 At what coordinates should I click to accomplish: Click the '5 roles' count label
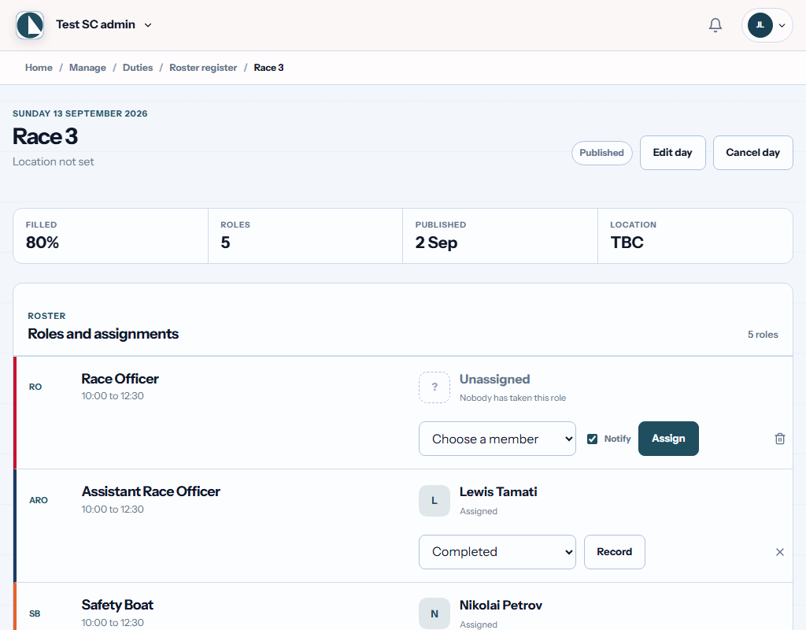763,334
